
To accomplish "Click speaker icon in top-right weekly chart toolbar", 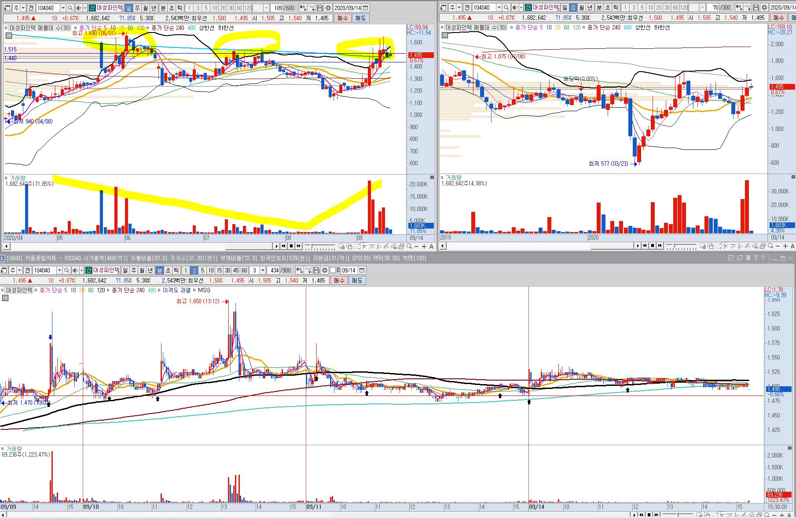I will (514, 7).
